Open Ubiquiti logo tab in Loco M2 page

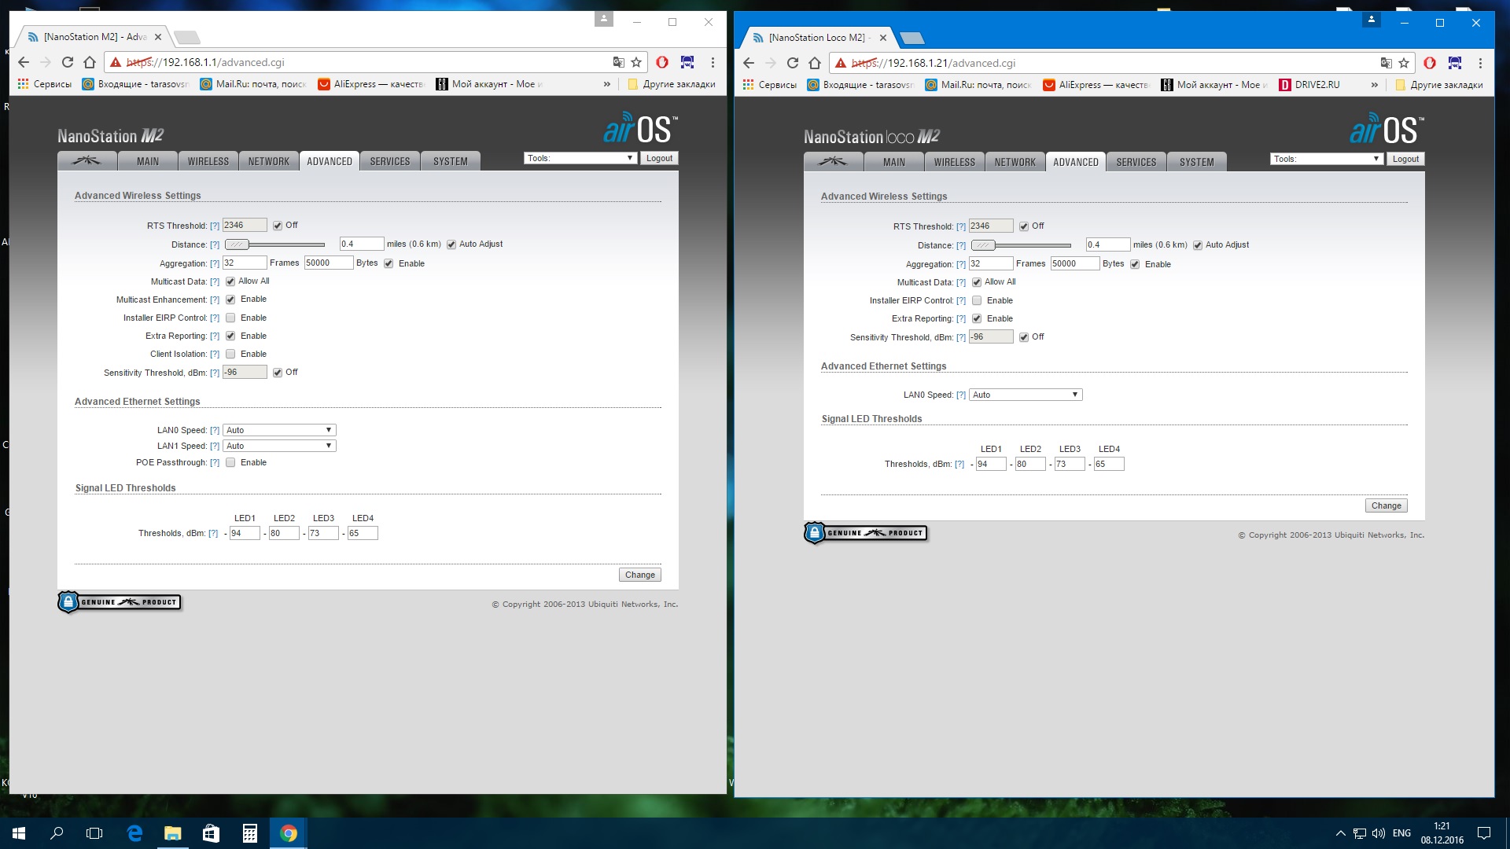(x=833, y=162)
